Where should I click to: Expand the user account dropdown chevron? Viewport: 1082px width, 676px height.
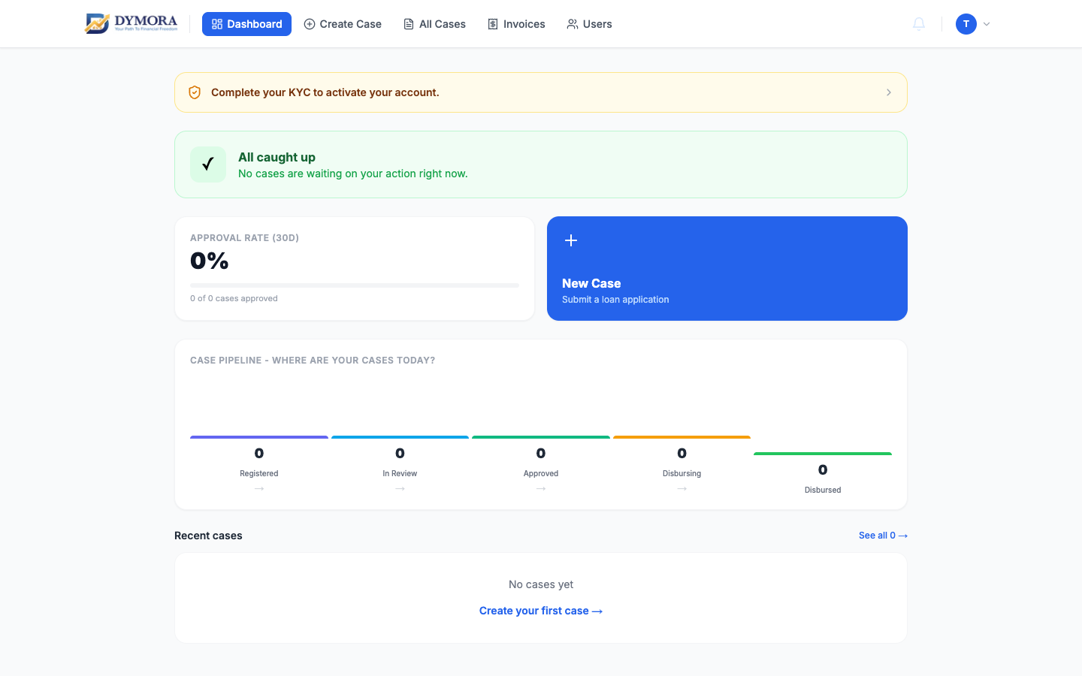point(987,24)
